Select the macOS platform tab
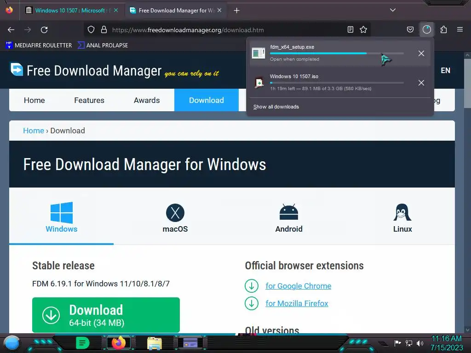The height and width of the screenshot is (353, 471). [x=175, y=217]
